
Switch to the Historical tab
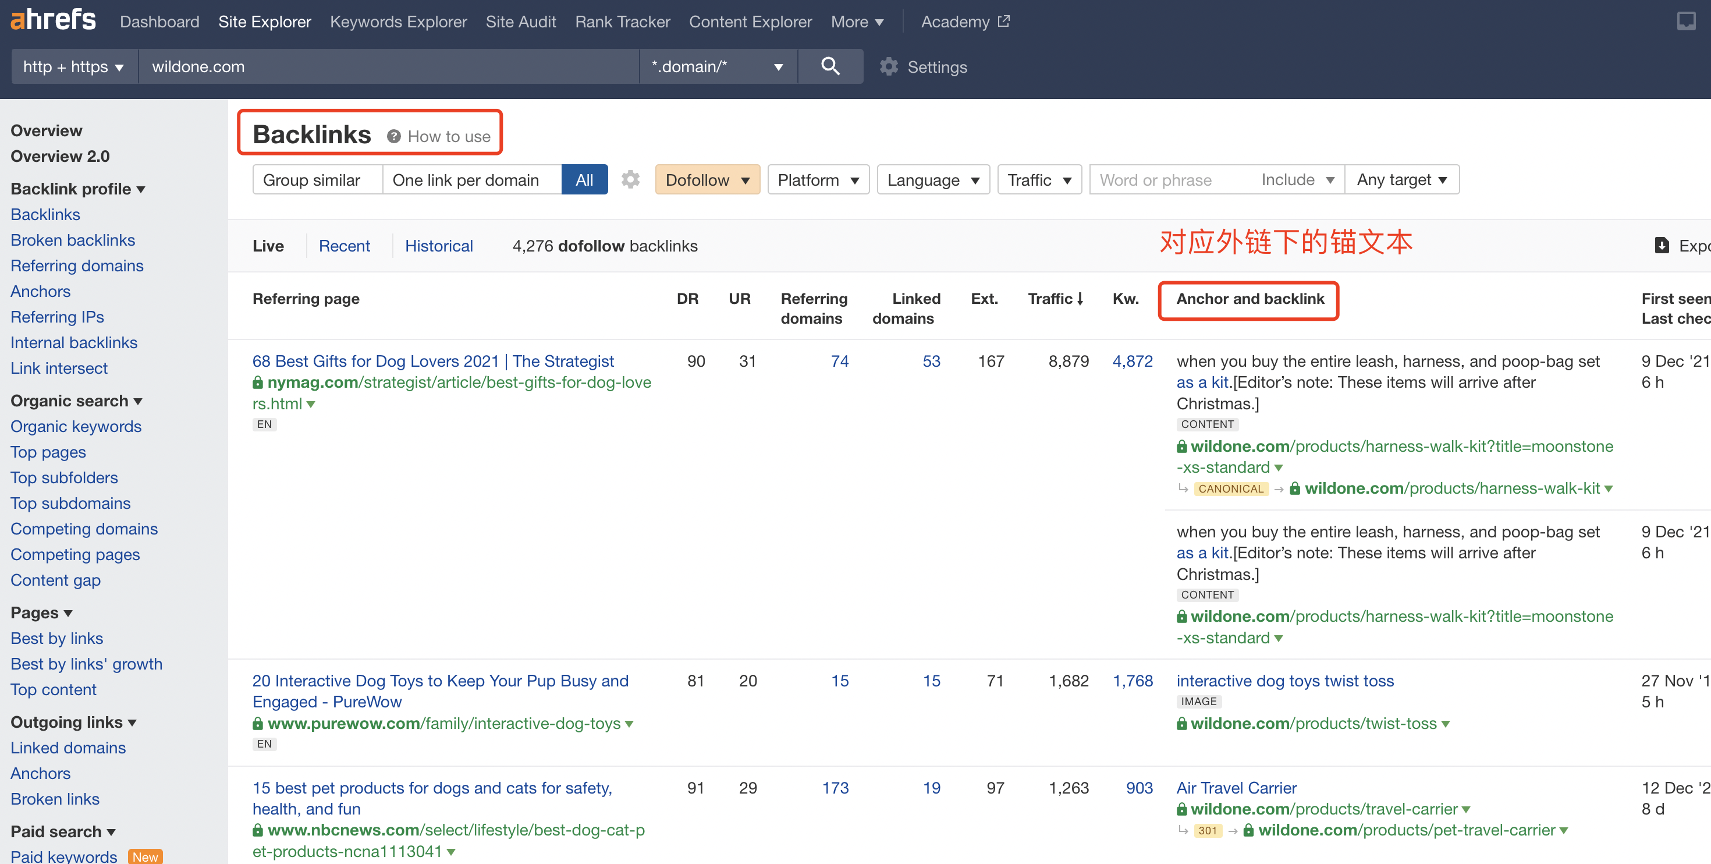(x=439, y=246)
